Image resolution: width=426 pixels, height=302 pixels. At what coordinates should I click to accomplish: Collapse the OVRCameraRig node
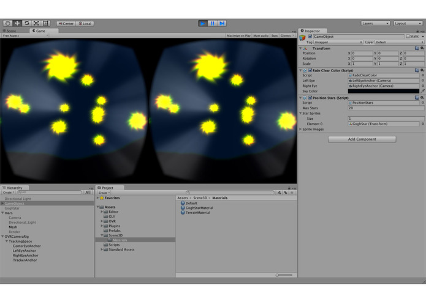pyautogui.click(x=2, y=237)
